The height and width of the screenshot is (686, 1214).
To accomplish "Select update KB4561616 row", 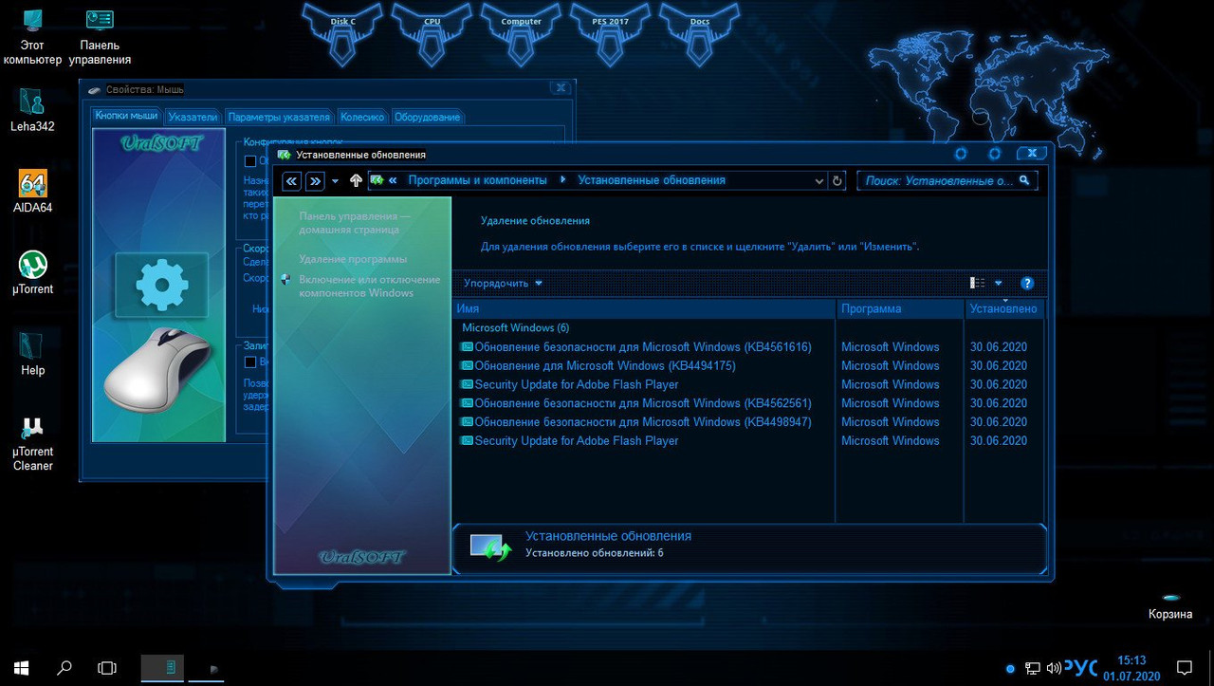I will (747, 347).
